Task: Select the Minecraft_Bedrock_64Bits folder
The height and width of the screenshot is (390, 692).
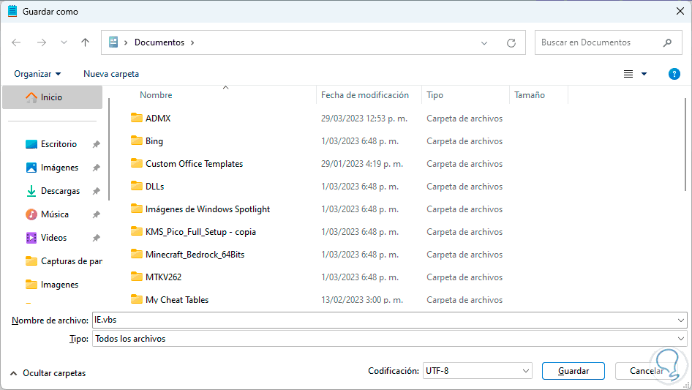Action: coord(193,255)
